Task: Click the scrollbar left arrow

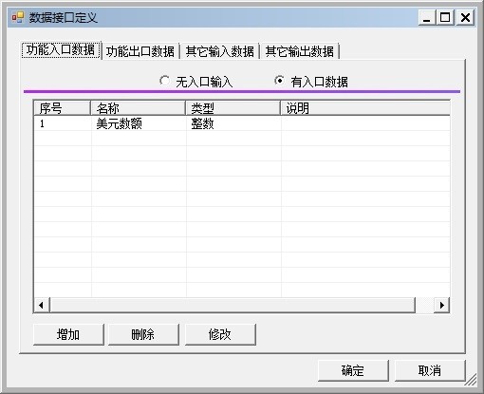Action: click(42, 305)
